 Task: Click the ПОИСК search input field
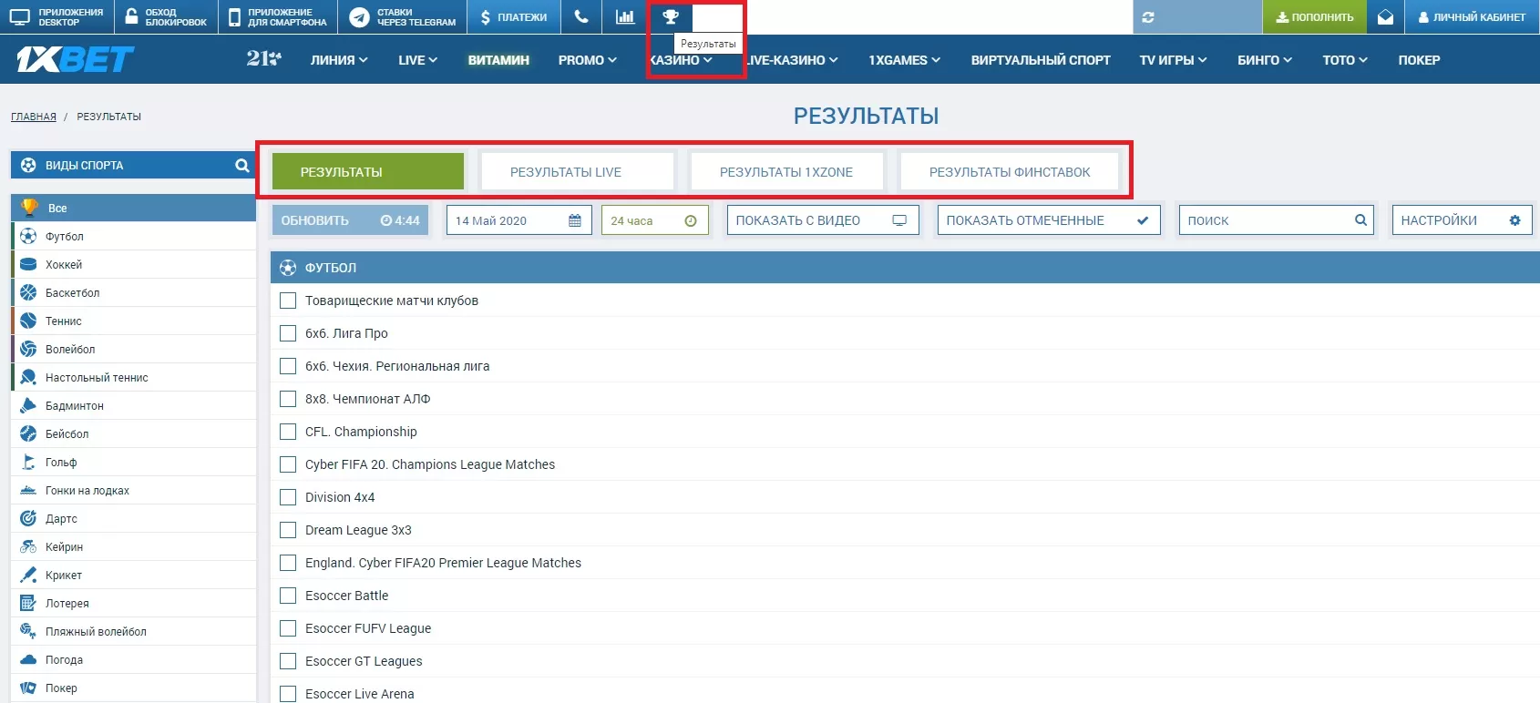coord(1267,220)
